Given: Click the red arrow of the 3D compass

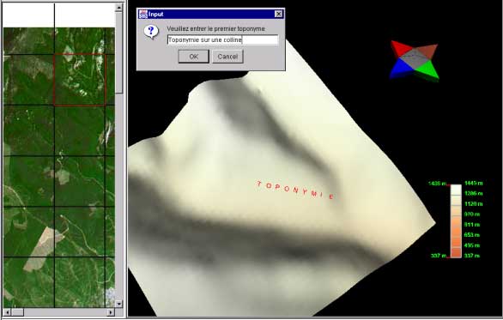Looking at the screenshot, I should 400,49.
